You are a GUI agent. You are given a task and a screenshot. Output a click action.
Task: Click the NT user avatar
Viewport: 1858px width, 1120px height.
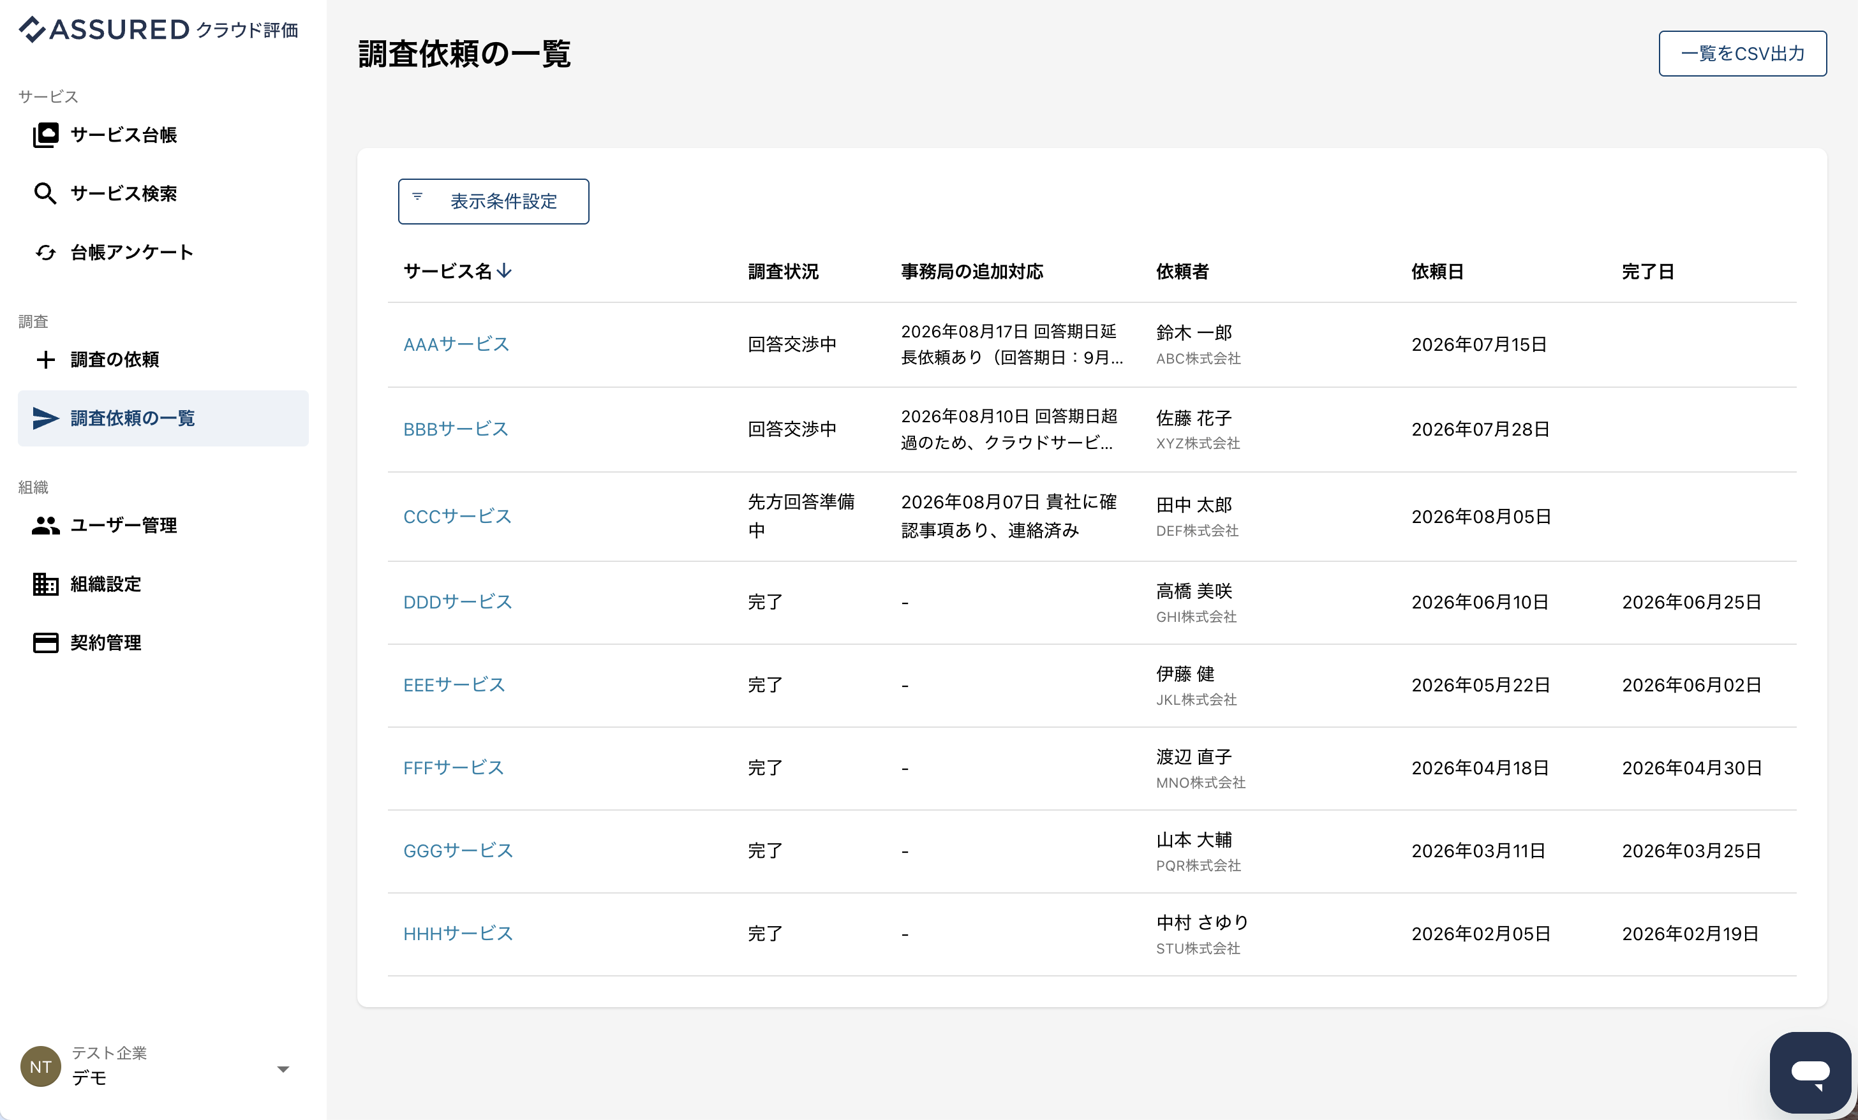click(41, 1066)
